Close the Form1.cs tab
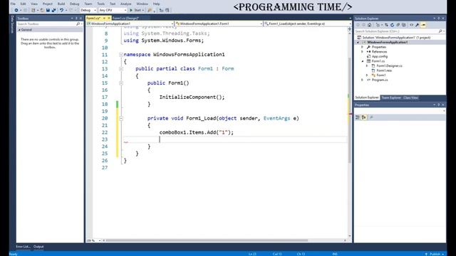 (109, 18)
